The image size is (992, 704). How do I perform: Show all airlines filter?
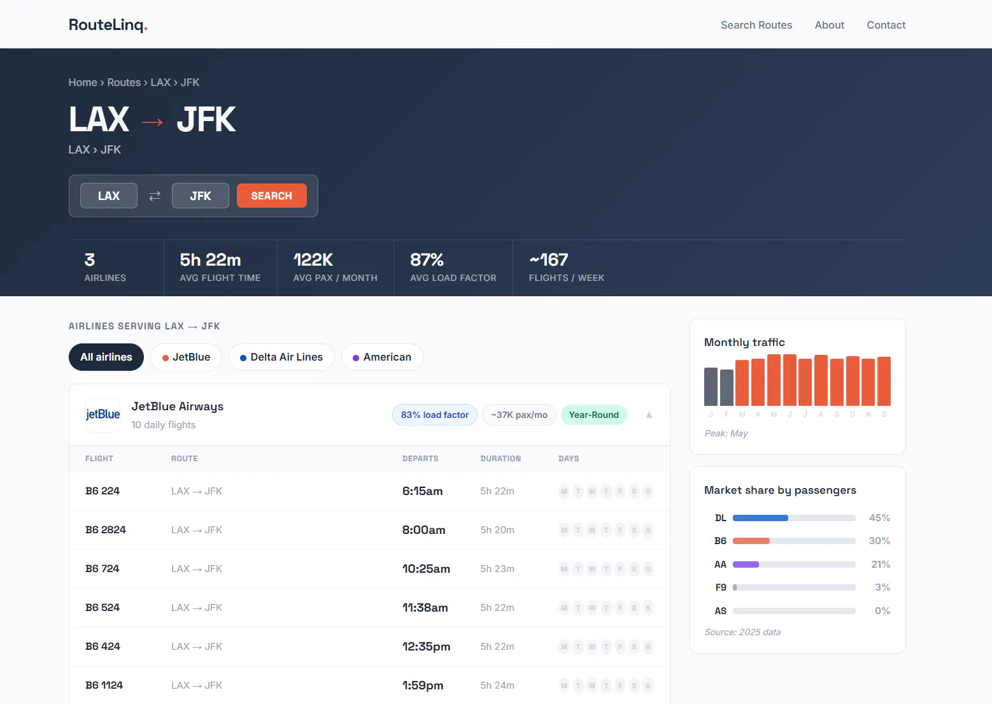coord(106,357)
